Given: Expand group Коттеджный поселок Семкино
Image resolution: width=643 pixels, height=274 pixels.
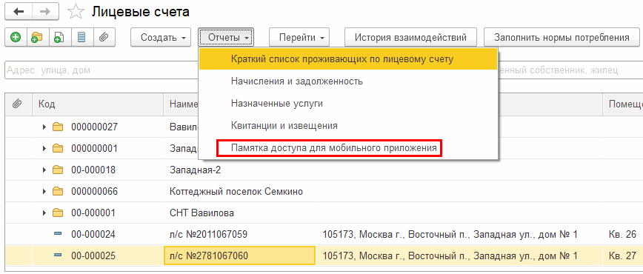Looking at the screenshot, I should click(44, 192).
